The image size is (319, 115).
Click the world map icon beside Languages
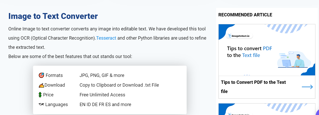pos(41,105)
